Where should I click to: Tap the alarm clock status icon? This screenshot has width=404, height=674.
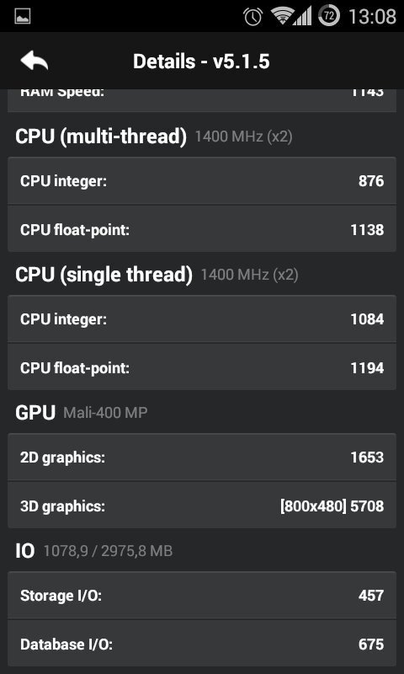252,16
